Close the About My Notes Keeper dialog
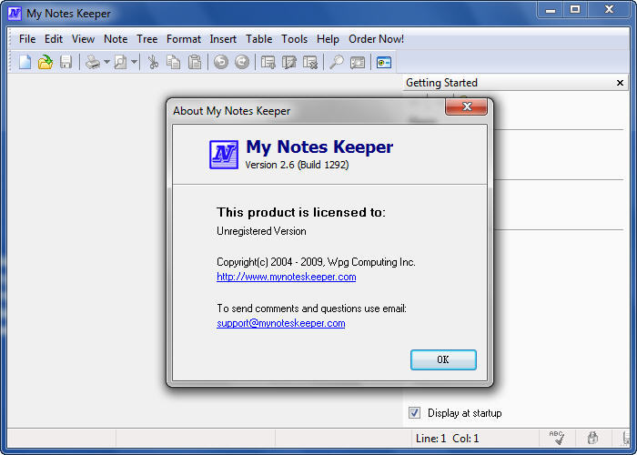The height and width of the screenshot is (455, 637). click(466, 106)
